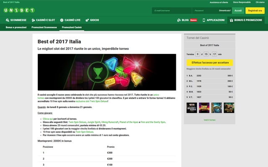Viewport: 268px width, 167px height.
Task: Select leaderboard row 1 B.A.
Action: pyautogui.click(x=209, y=76)
